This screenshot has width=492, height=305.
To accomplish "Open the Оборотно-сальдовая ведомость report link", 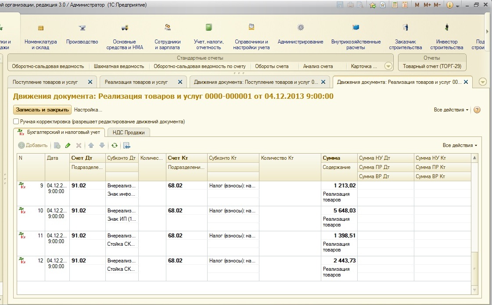I will click(x=48, y=66).
